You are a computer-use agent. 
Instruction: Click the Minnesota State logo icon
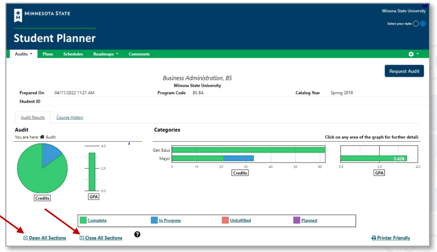(18, 15)
